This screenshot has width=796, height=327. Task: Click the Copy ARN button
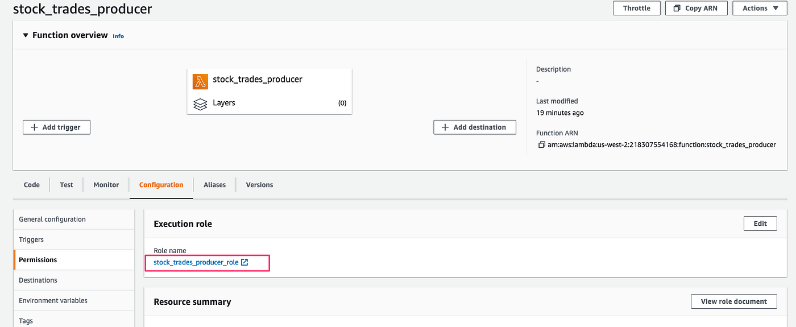pyautogui.click(x=696, y=8)
